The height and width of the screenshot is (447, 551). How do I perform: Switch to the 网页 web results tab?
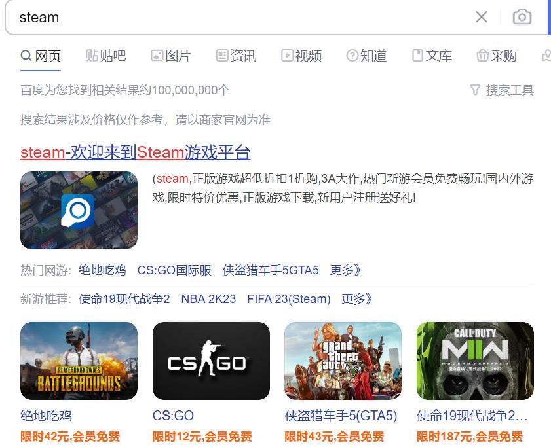click(41, 56)
